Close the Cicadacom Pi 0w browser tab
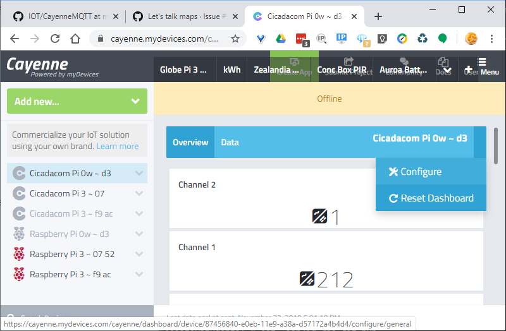The width and height of the screenshot is (506, 331). click(354, 16)
